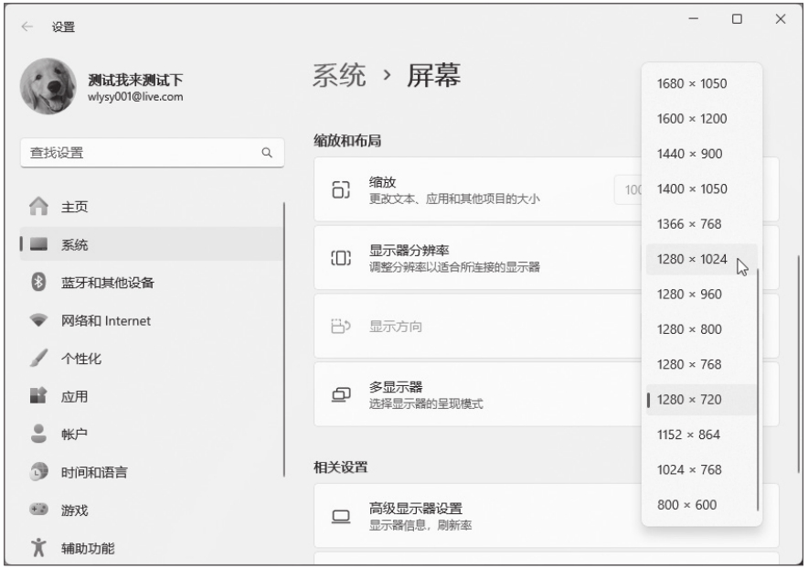Click the Network and Internet wifi icon
This screenshot has width=808, height=570.
(x=37, y=321)
